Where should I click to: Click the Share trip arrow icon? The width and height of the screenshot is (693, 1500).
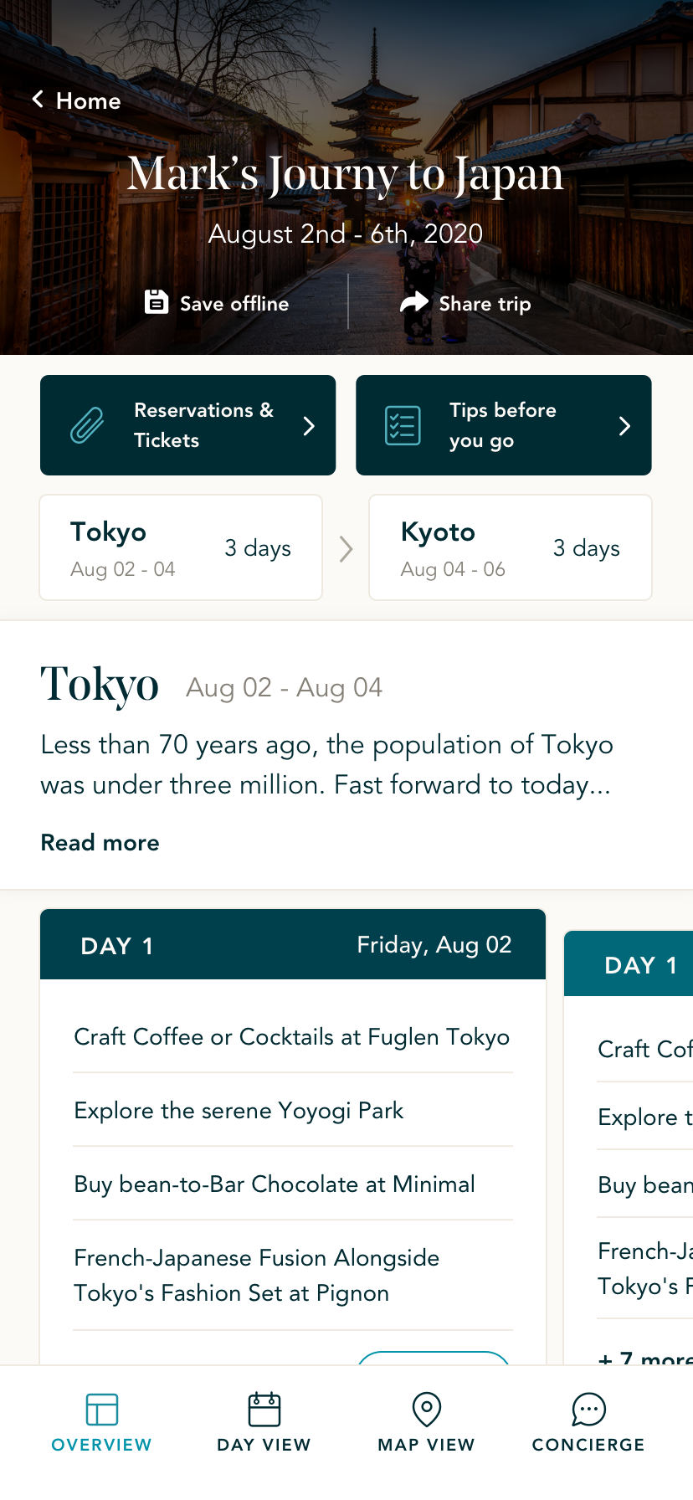pos(413,302)
